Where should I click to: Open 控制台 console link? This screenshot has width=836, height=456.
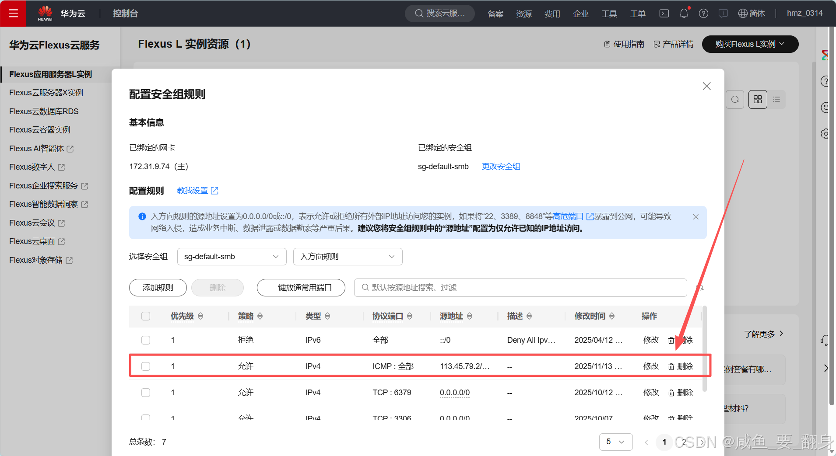pyautogui.click(x=125, y=14)
